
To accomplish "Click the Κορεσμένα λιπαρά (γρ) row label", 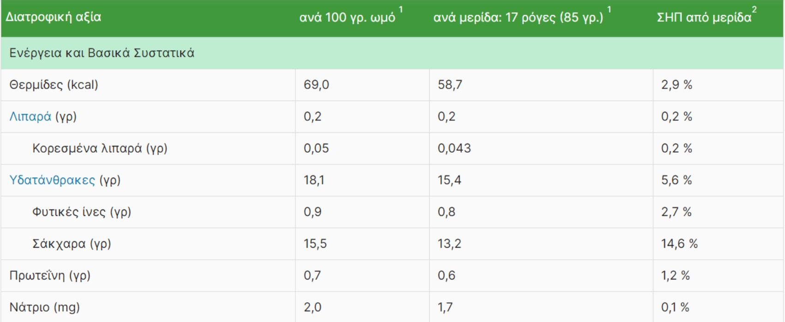I will 100,149.
